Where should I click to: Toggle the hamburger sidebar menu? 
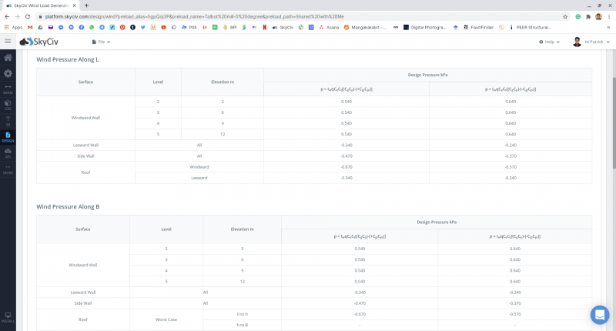(x=8, y=42)
